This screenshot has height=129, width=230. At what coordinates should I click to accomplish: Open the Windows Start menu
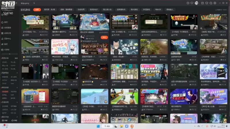coord(98,126)
